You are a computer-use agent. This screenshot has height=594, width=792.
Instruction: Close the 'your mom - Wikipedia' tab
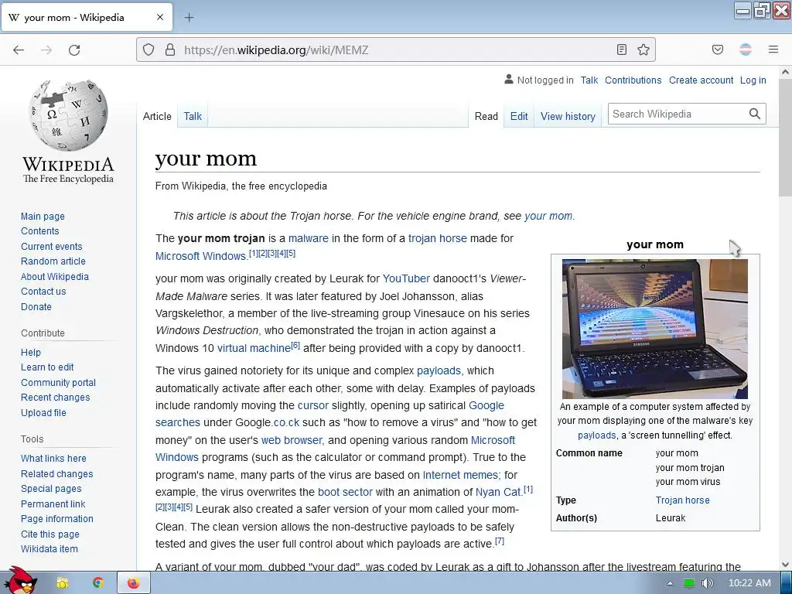point(160,17)
